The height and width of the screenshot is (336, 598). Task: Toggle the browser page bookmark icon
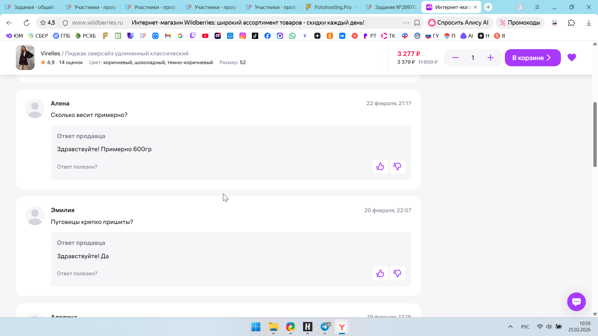(417, 23)
